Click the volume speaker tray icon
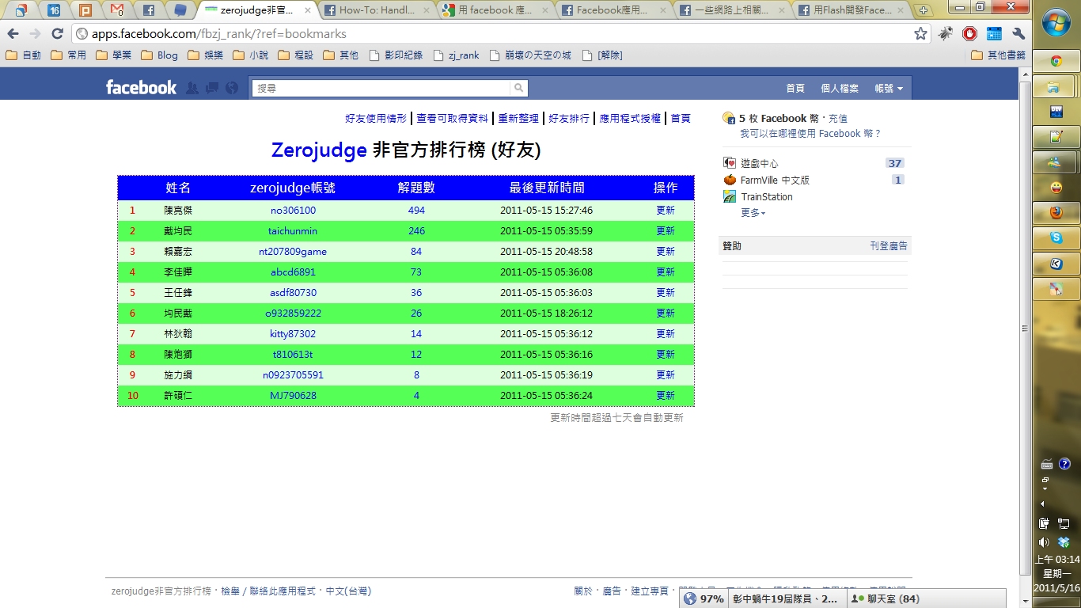Image resolution: width=1081 pixels, height=608 pixels. pos(1044,542)
